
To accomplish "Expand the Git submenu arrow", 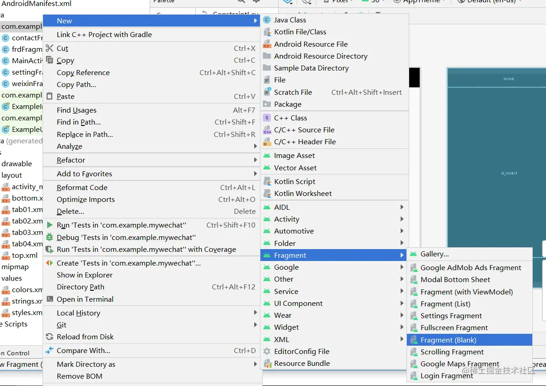I will (255, 325).
